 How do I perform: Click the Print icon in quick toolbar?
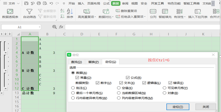39,3
